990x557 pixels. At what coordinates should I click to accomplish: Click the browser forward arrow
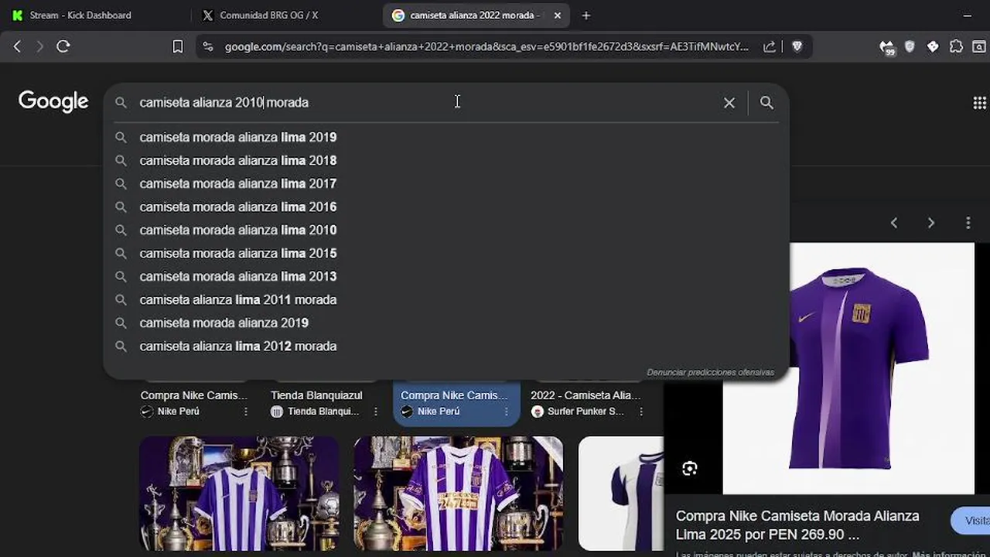click(x=39, y=46)
